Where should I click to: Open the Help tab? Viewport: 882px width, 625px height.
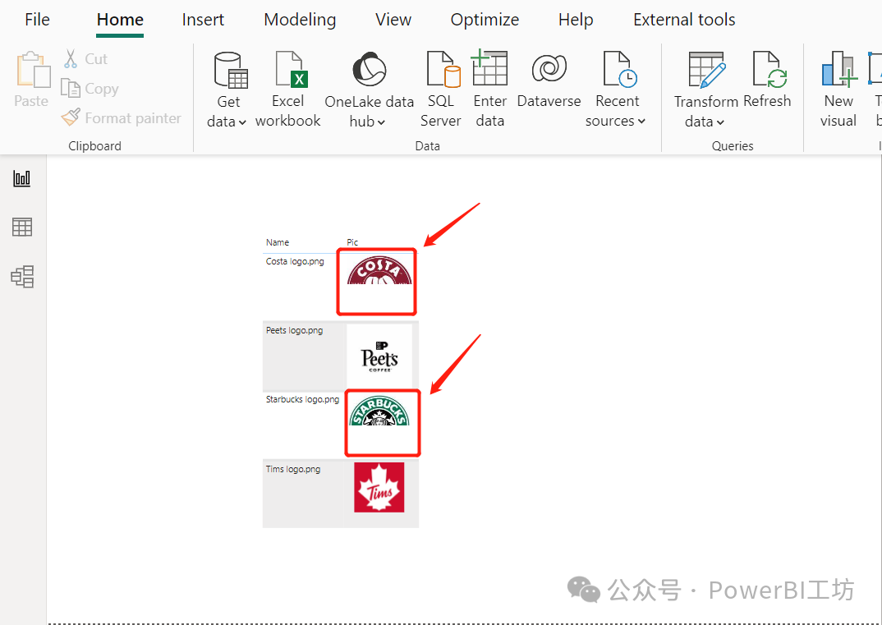[576, 20]
